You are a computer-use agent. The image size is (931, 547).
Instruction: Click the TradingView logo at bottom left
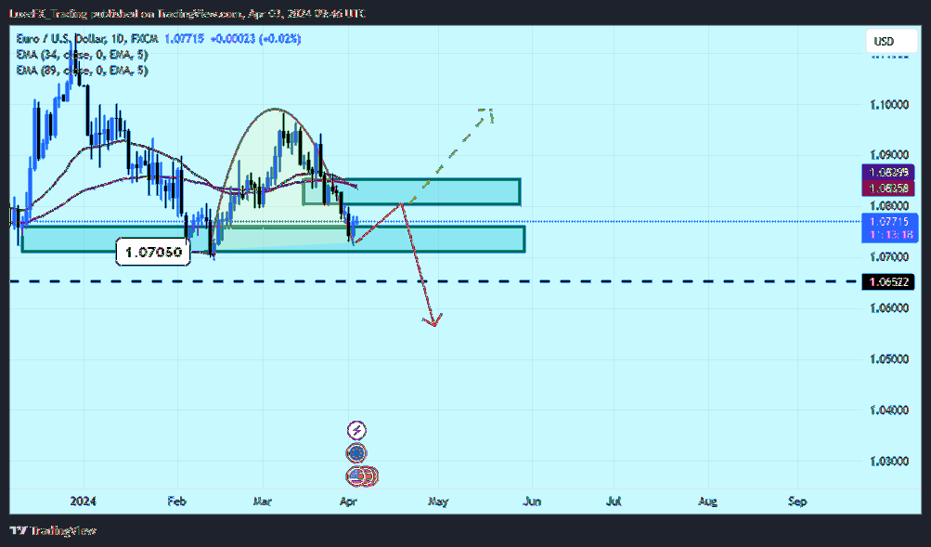point(54,530)
